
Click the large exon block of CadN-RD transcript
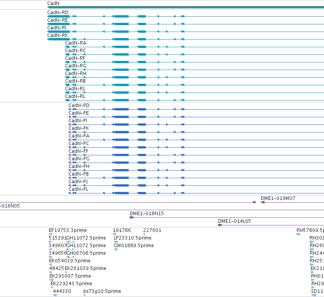point(121,16)
